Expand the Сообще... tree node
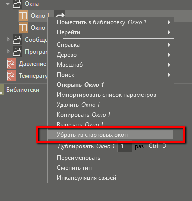 pos(8,39)
